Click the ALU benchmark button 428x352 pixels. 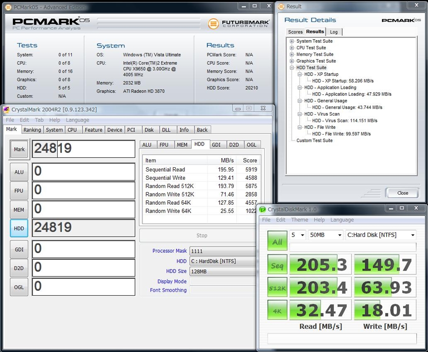pyautogui.click(x=19, y=172)
